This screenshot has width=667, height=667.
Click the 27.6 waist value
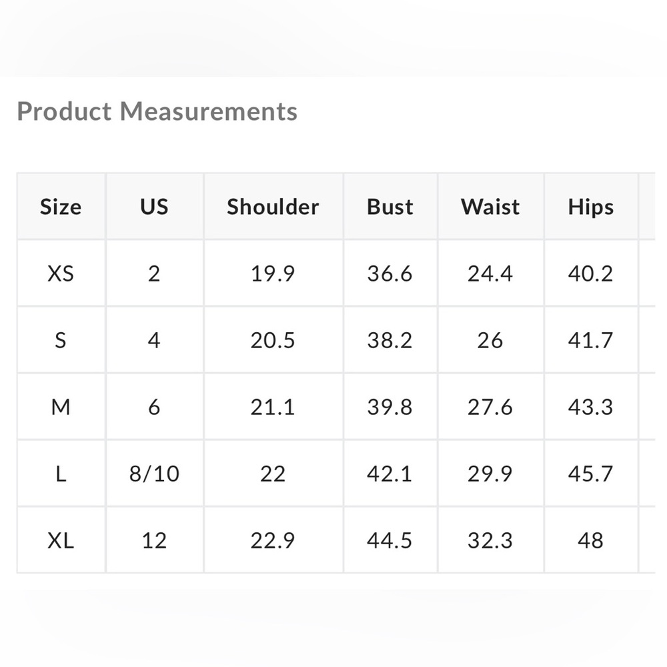490,407
